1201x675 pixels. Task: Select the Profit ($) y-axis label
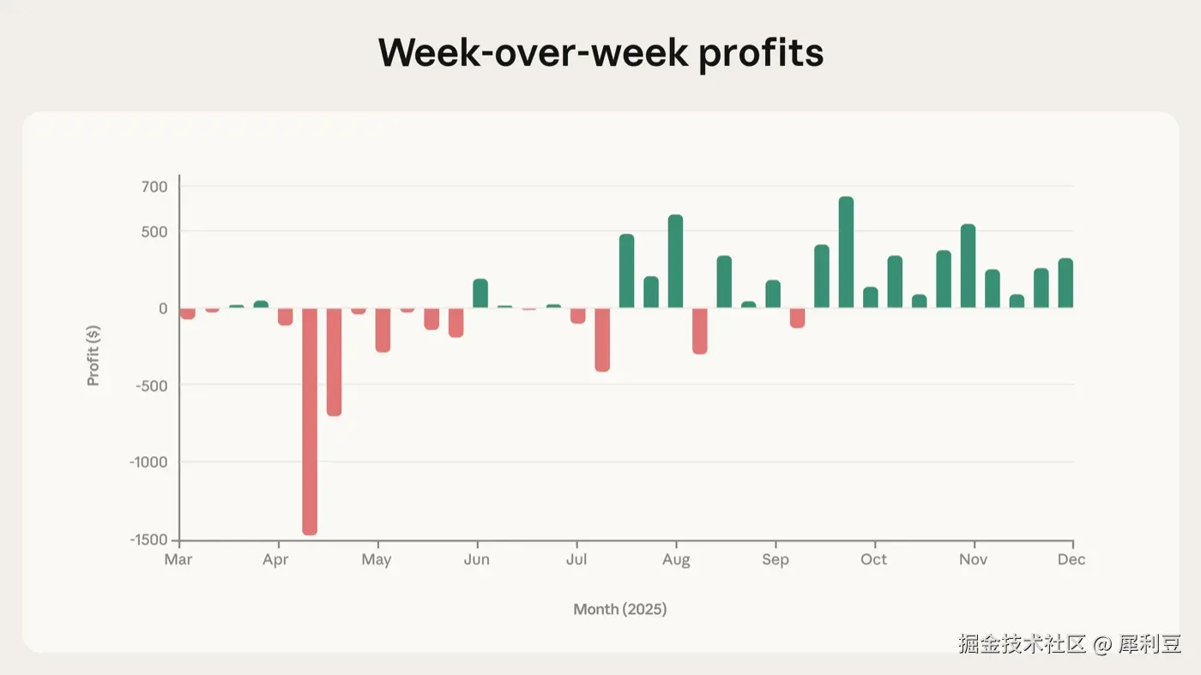[94, 355]
